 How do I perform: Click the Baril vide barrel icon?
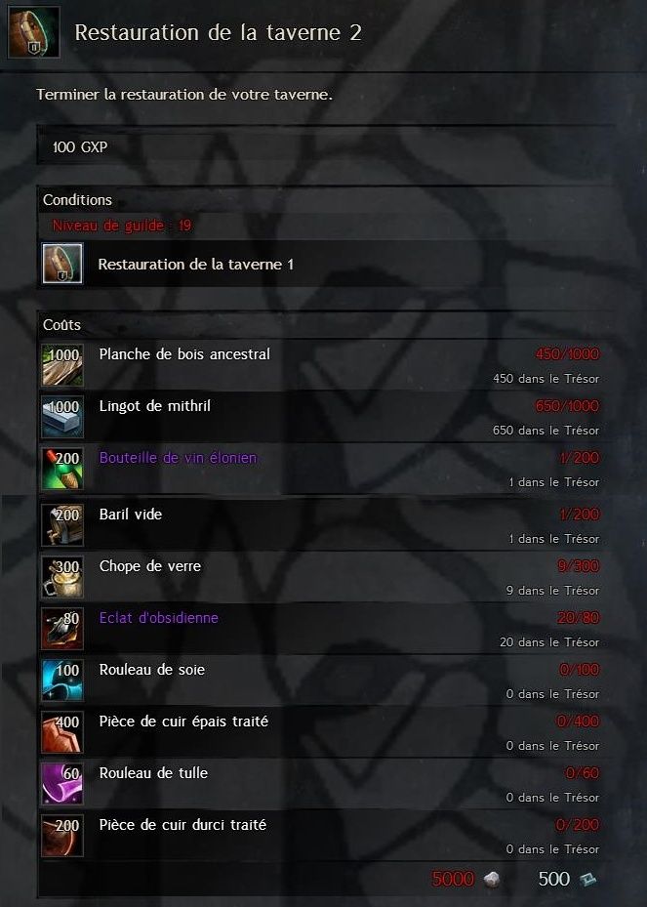pyautogui.click(x=62, y=525)
